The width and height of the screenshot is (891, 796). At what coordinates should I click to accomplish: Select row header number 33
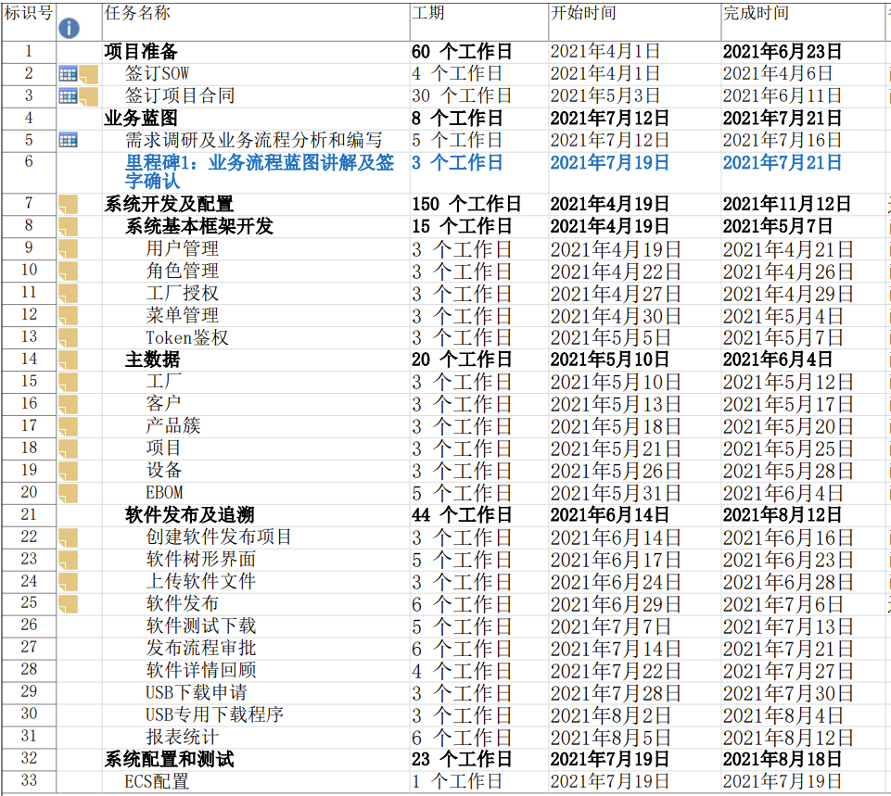(x=29, y=780)
